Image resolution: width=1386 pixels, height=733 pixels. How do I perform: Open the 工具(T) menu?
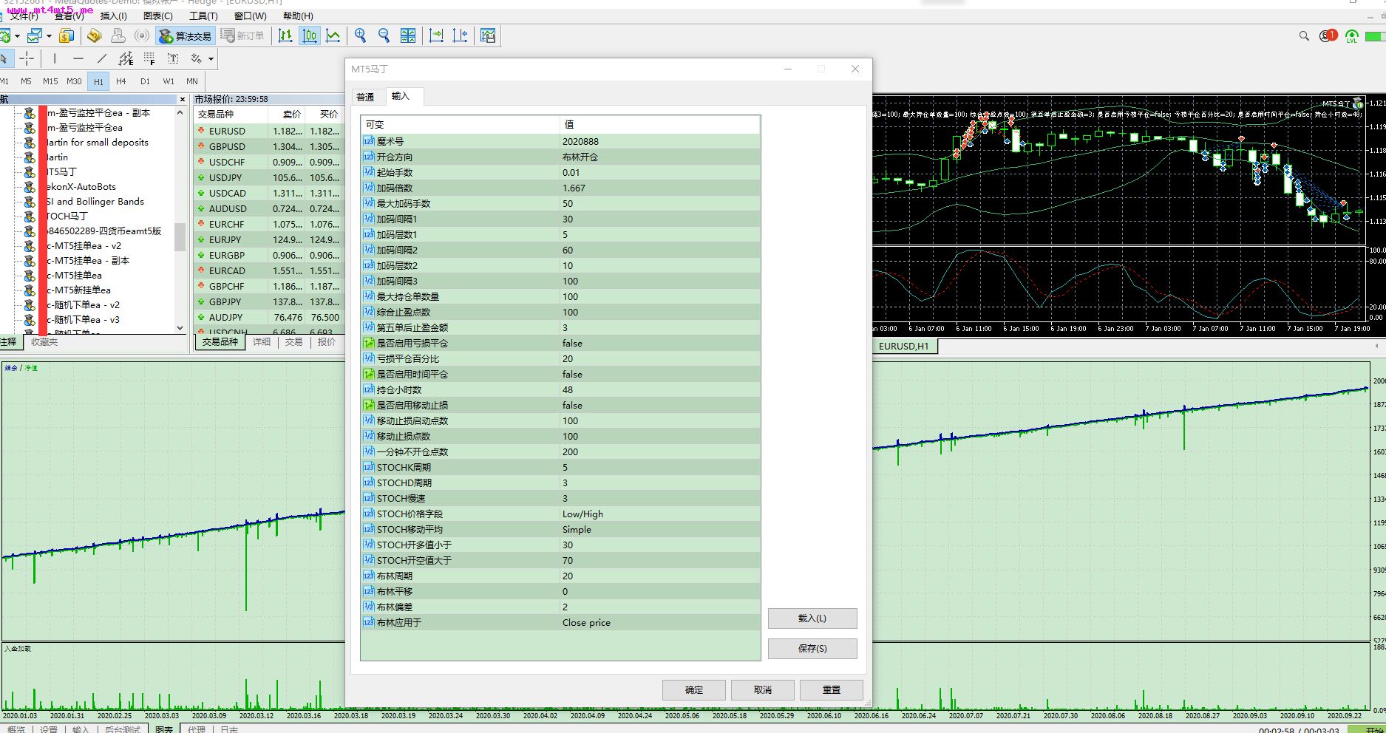[203, 16]
